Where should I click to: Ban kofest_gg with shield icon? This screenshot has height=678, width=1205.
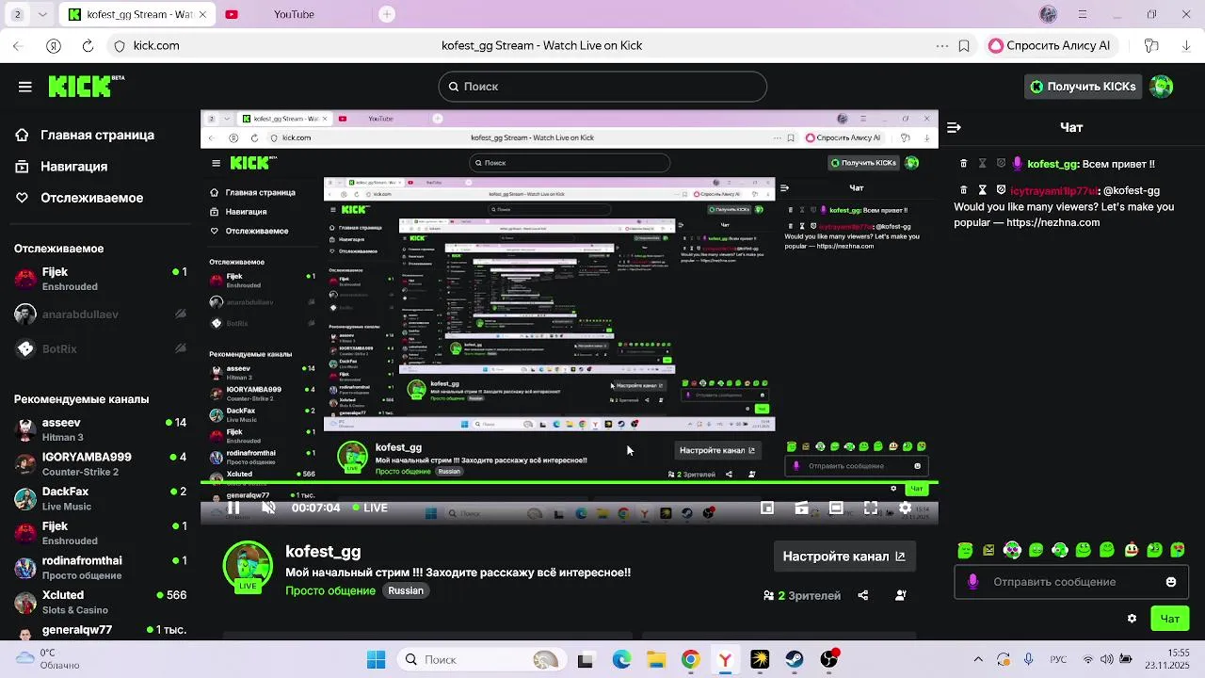1001,164
